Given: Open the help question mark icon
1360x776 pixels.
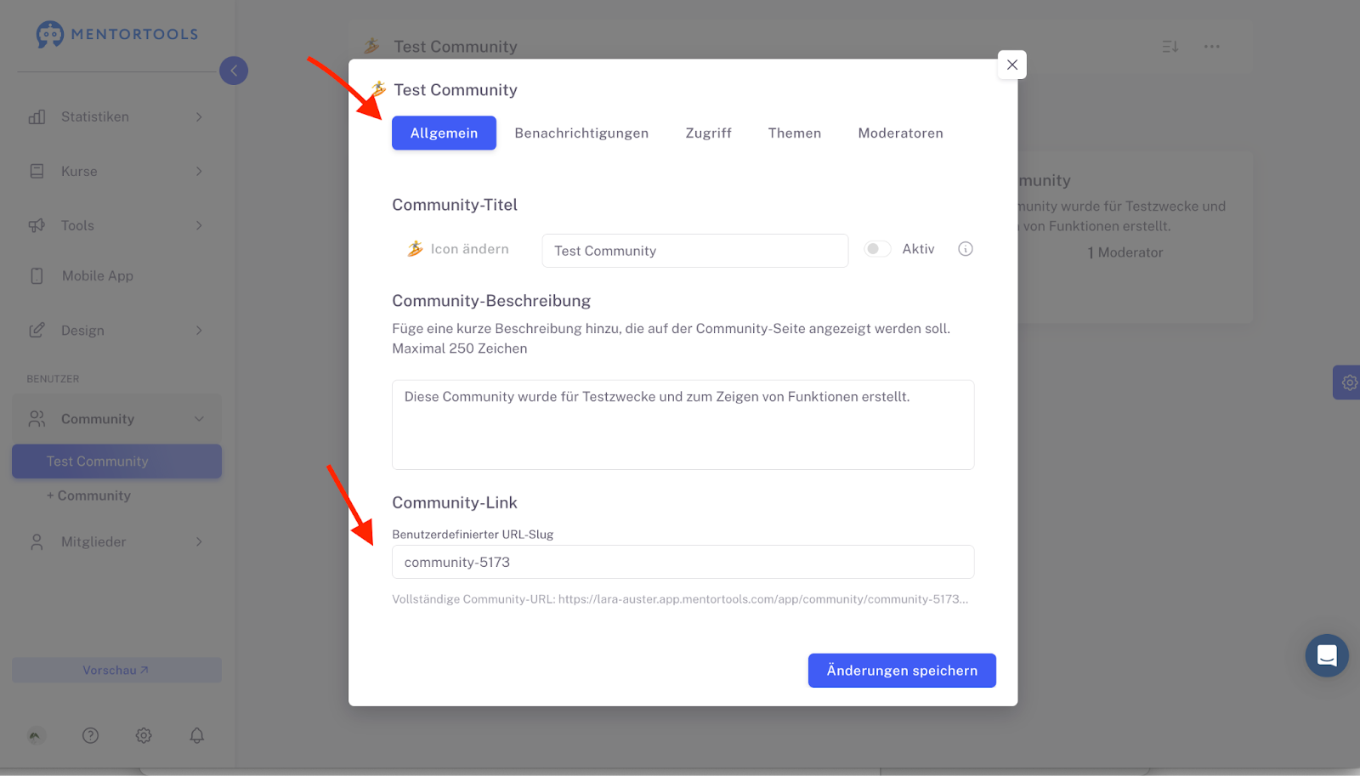Looking at the screenshot, I should pos(90,736).
